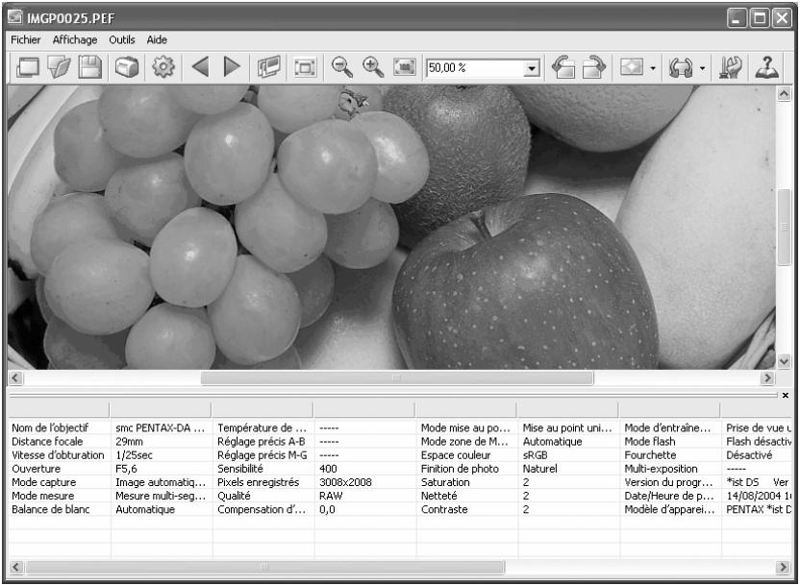
Task: Zoom in with the plus magnifier icon
Action: click(x=373, y=67)
